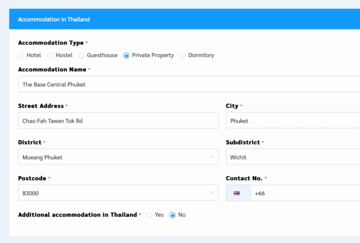Focus the Street Address input

(118, 121)
